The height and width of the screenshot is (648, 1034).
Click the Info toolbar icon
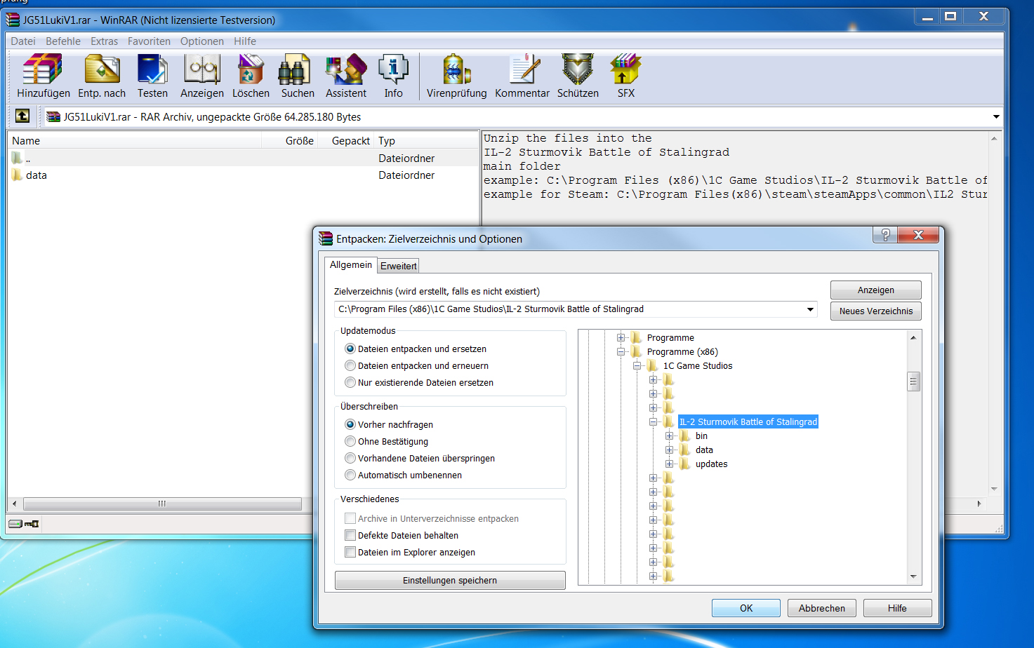click(x=393, y=70)
